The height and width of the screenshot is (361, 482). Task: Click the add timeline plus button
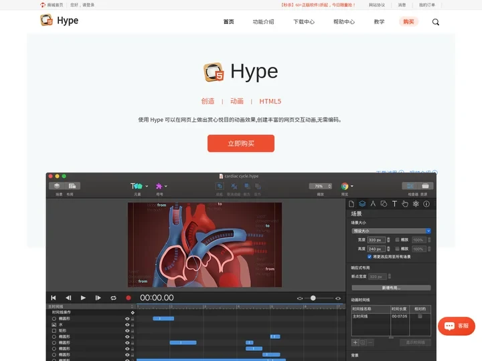355,342
